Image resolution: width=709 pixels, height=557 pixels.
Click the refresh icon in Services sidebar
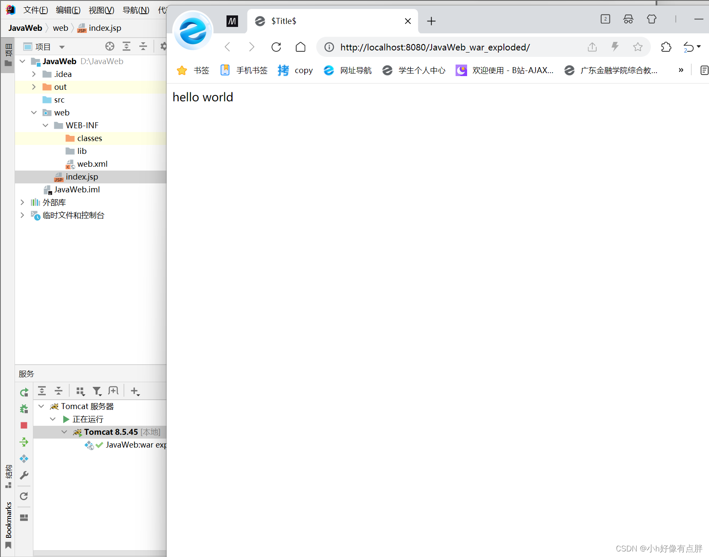24,496
